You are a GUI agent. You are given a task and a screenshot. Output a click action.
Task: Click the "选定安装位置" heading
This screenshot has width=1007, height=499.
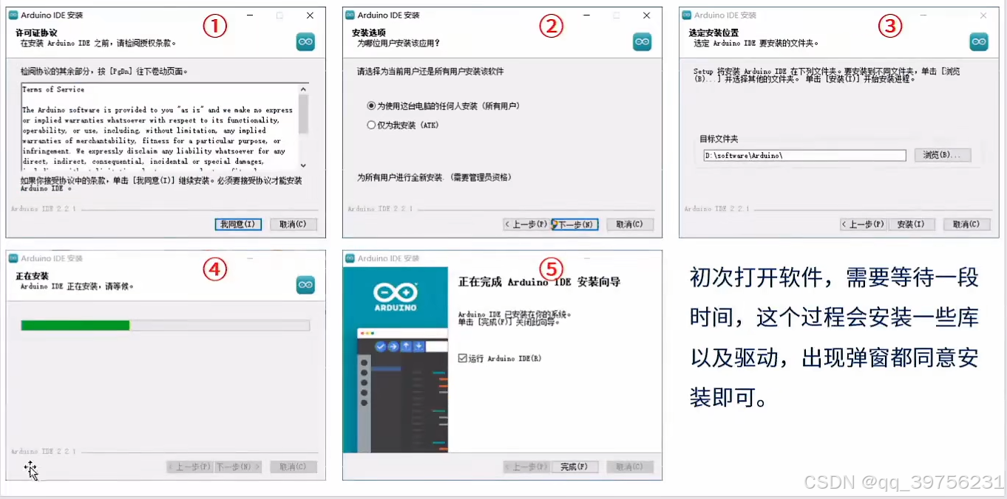coord(713,33)
